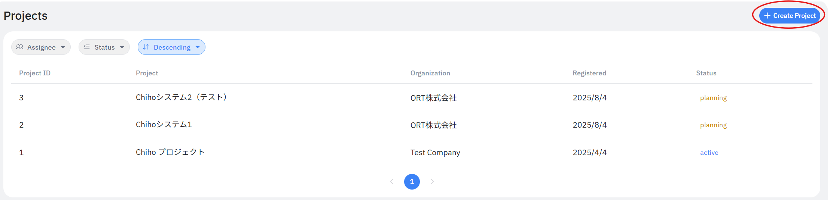Open project Chihoシステム1

[x=164, y=125]
